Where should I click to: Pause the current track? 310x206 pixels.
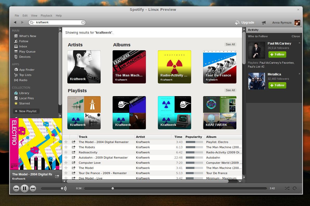click(x=24, y=188)
